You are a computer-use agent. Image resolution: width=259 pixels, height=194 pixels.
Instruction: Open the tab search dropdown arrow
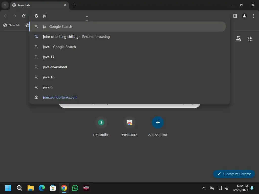[x=5, y=5]
